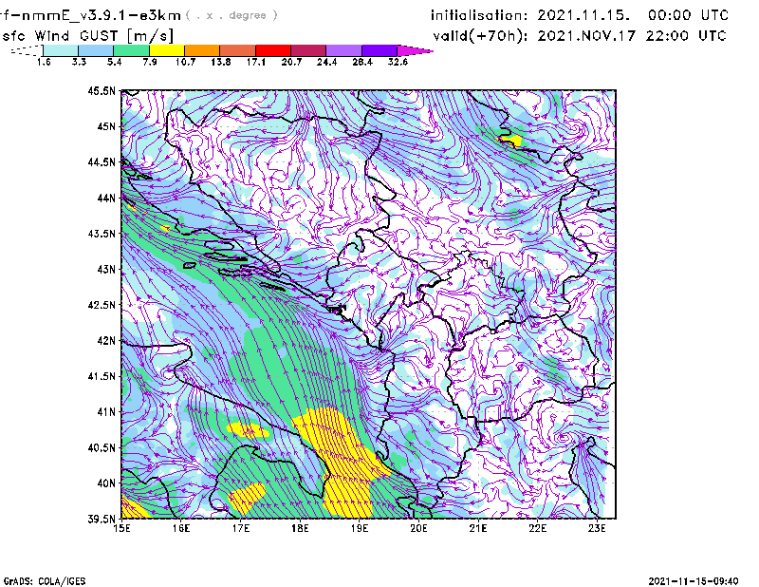
Task: Click the orange legend color swatch
Action: [202, 50]
